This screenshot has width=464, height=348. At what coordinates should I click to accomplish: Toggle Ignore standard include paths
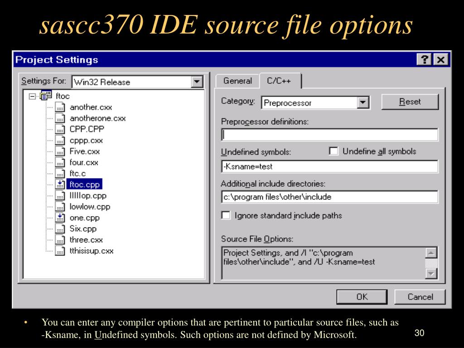point(226,215)
